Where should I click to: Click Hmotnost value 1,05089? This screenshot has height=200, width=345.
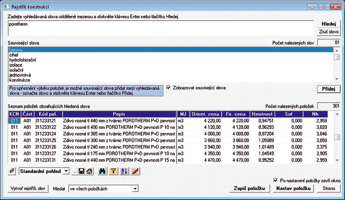(266, 141)
